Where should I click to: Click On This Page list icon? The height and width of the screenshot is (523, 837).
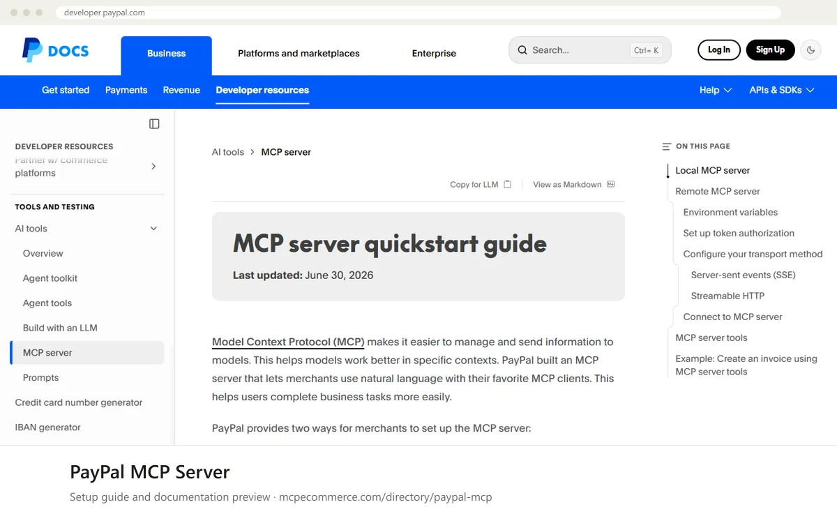[x=667, y=146]
